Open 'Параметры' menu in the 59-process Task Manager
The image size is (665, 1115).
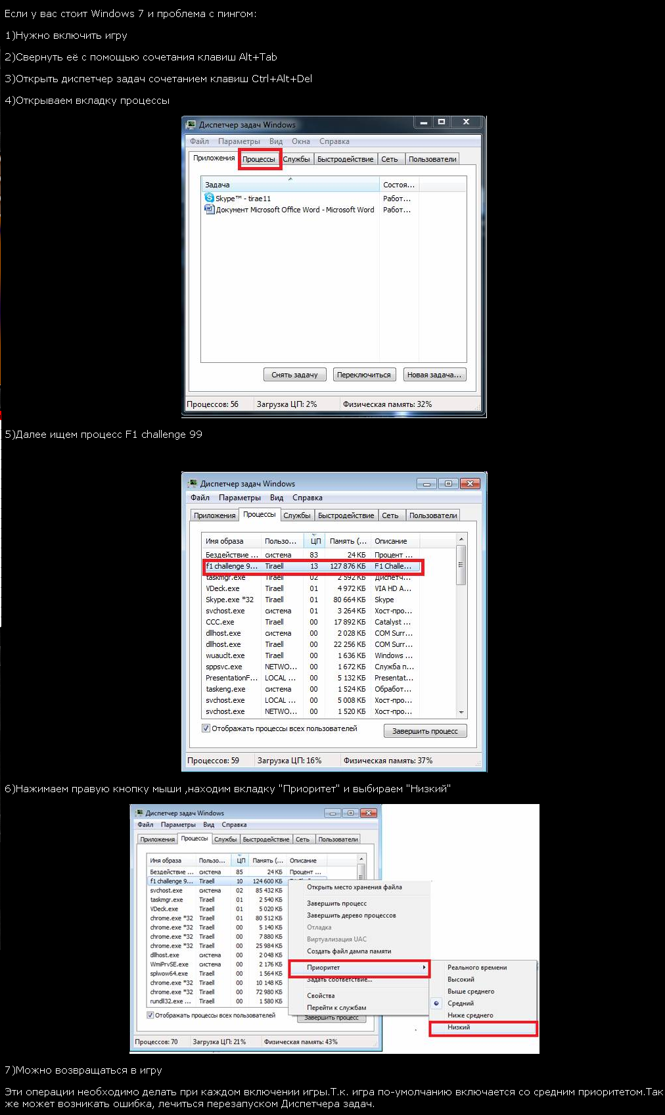(240, 498)
